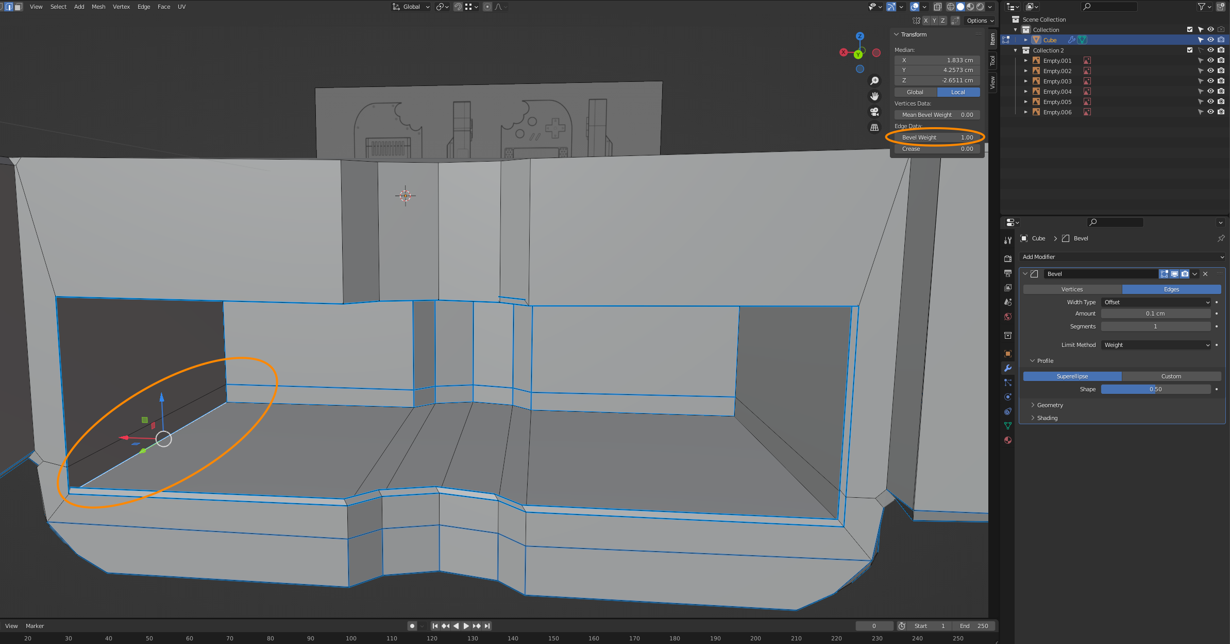Viewport: 1230px width, 644px height.
Task: Switch to Object Data Properties (green triangle icon)
Action: pos(1008,423)
